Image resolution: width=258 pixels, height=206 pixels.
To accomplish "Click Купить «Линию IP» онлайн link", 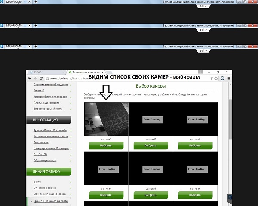I will (x=50, y=130).
